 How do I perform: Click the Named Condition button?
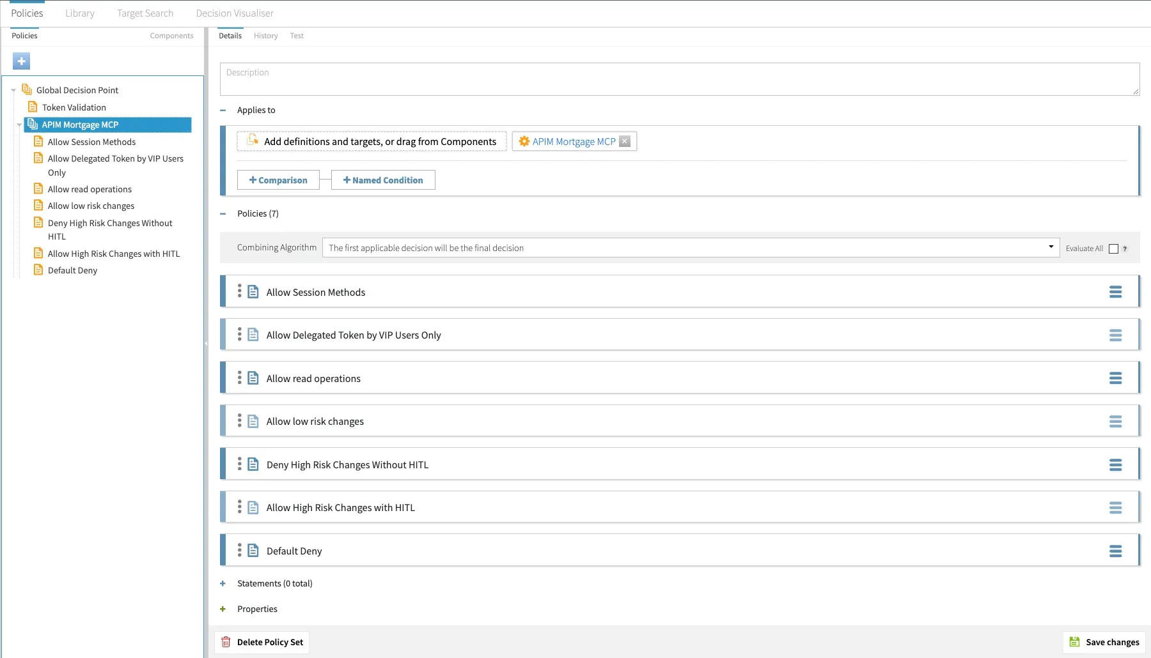coord(383,180)
